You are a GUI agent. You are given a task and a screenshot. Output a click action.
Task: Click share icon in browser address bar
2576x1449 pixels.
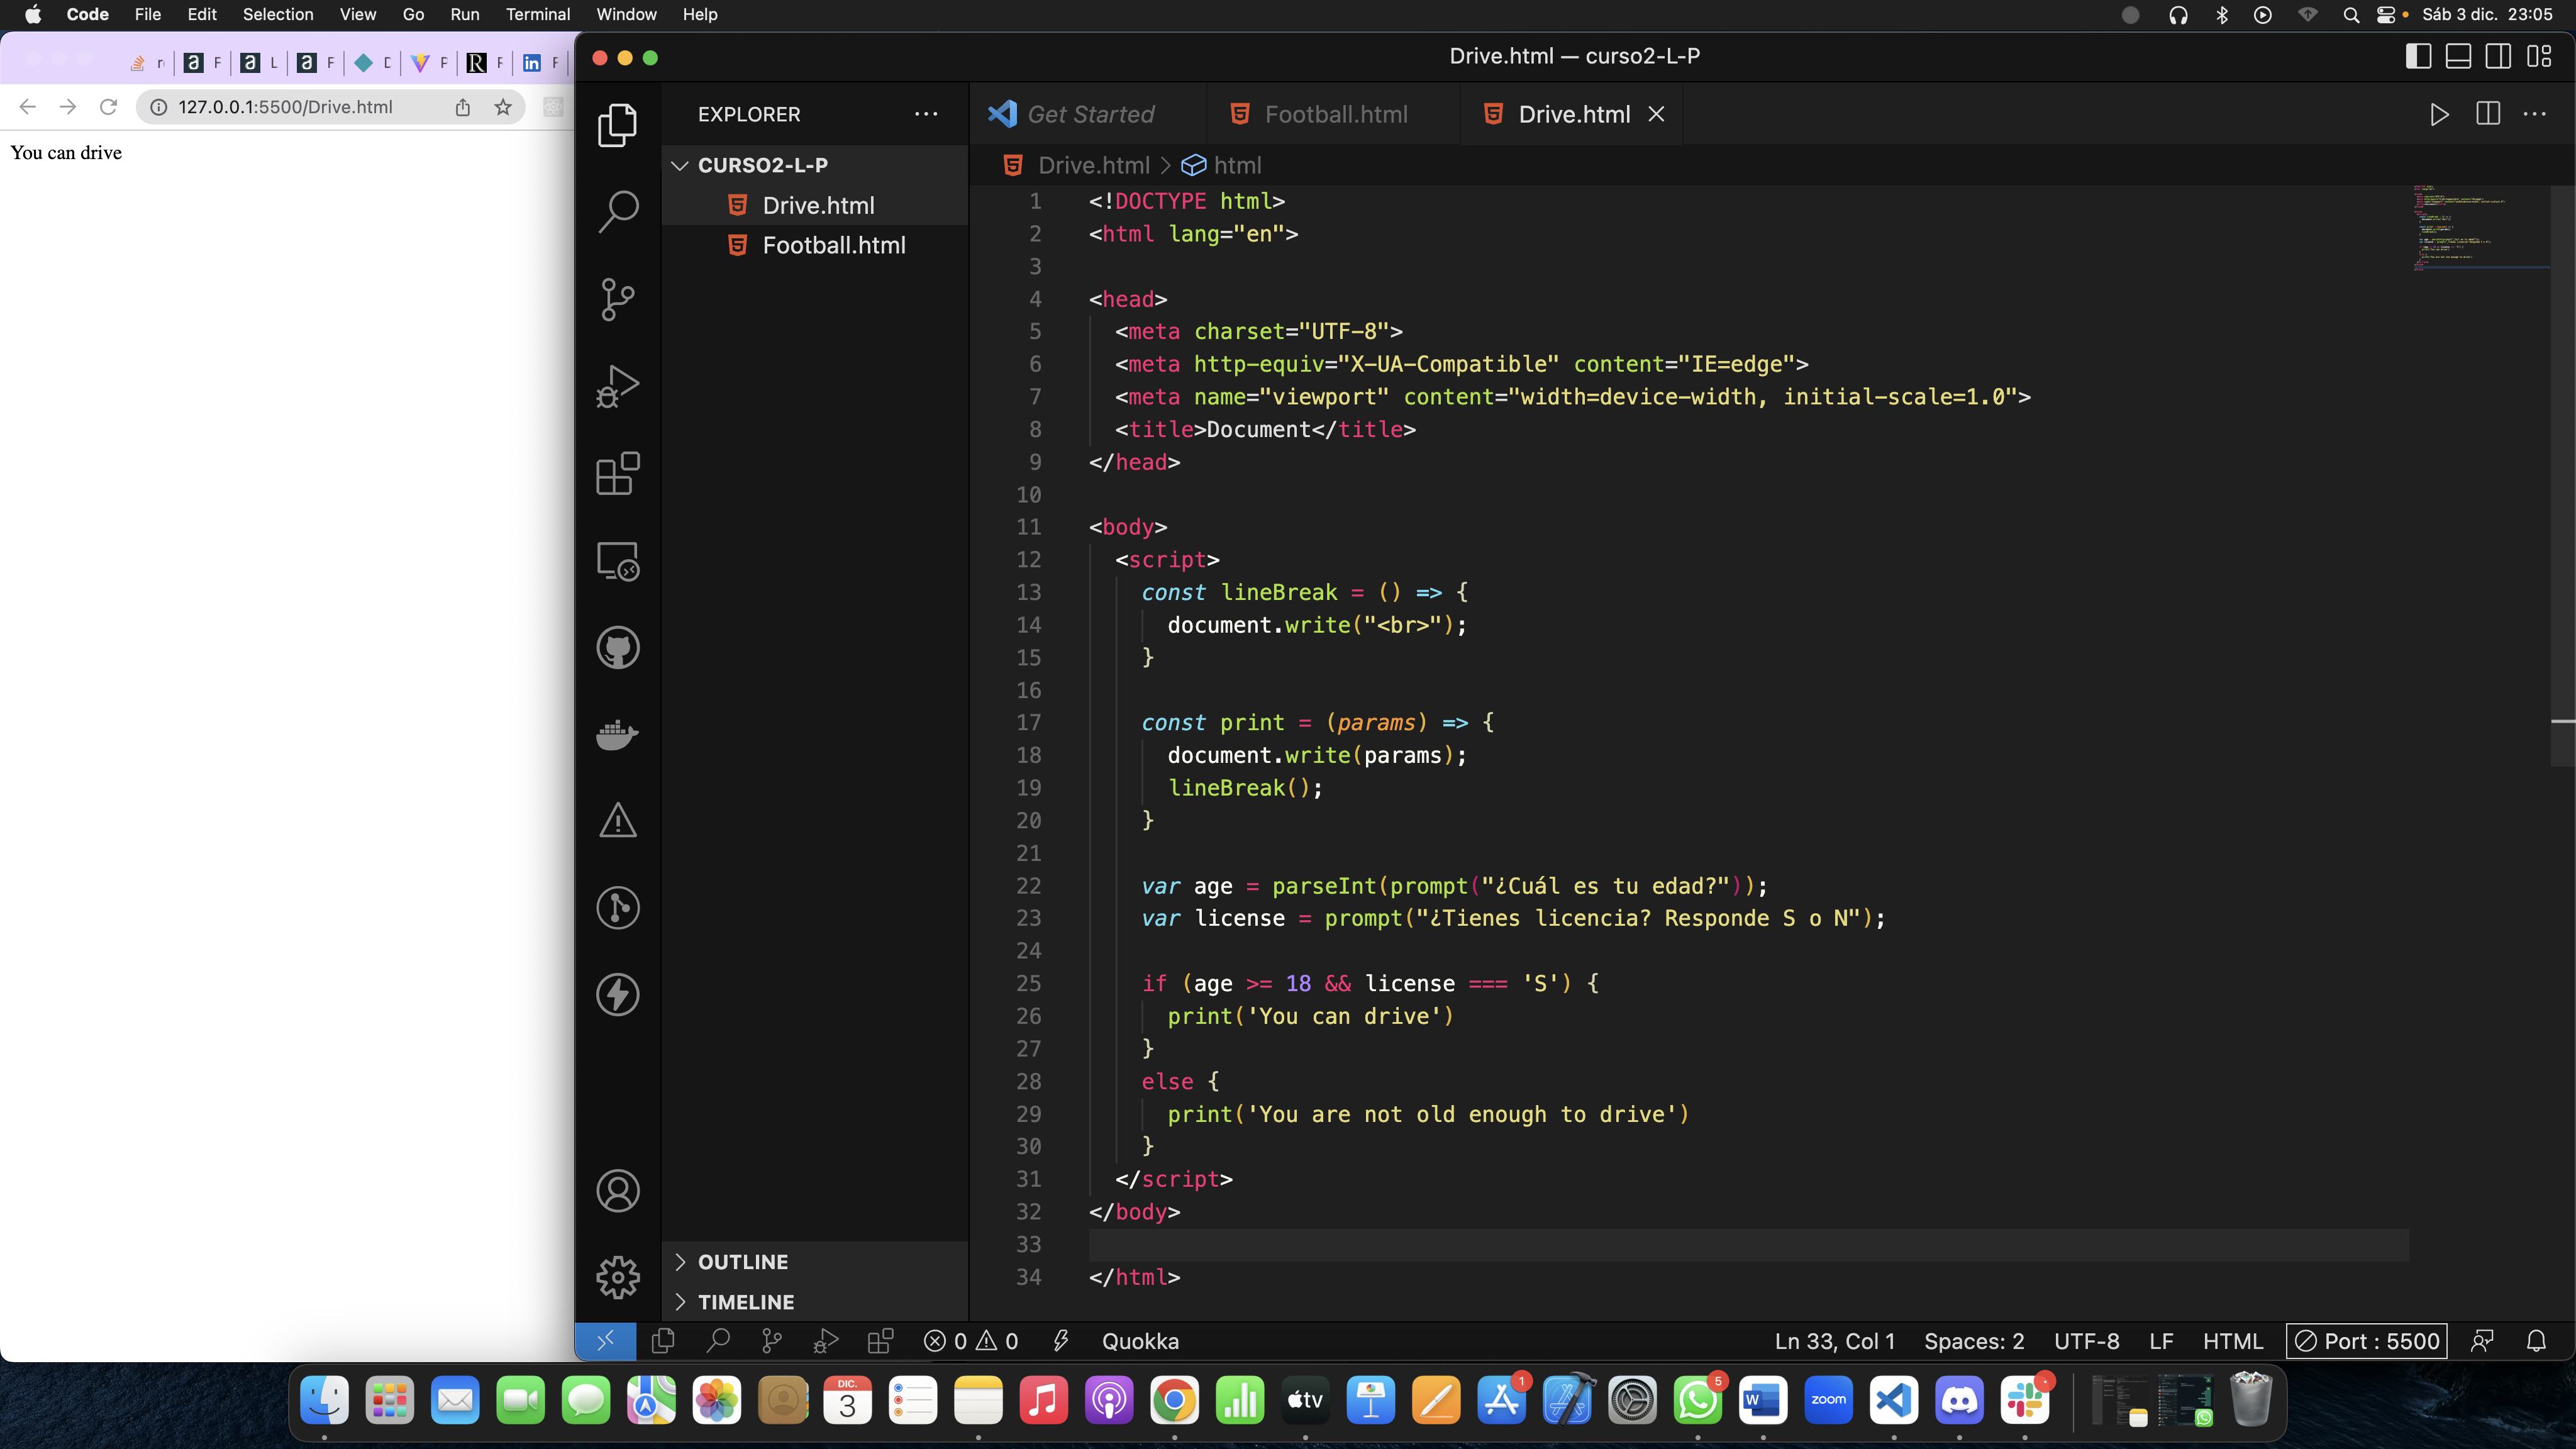click(x=462, y=107)
